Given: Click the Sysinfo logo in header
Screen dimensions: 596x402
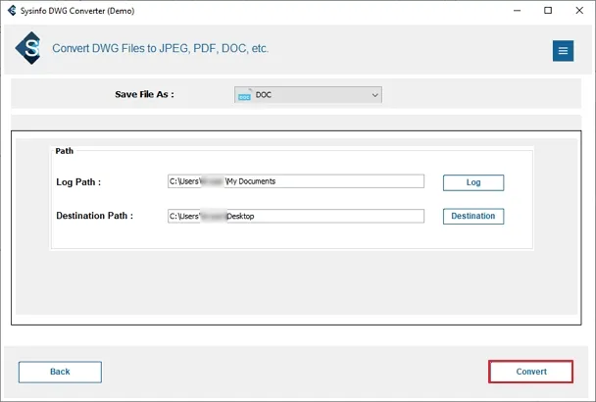Looking at the screenshot, I should coord(28,48).
